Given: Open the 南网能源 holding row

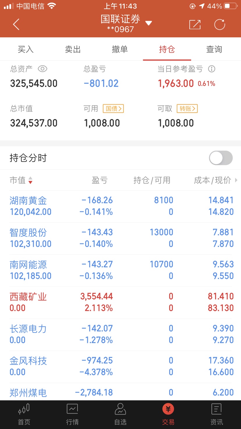Looking at the screenshot, I should 120,270.
